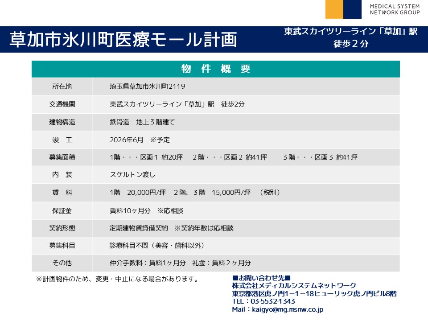Select the 交通機関 row label

pyautogui.click(x=62, y=104)
